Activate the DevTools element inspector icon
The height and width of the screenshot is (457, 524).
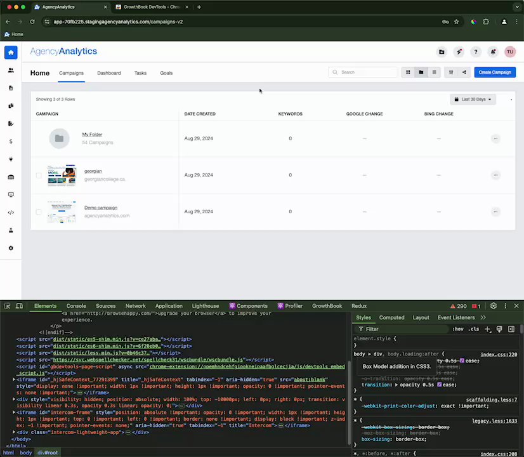(x=7, y=306)
